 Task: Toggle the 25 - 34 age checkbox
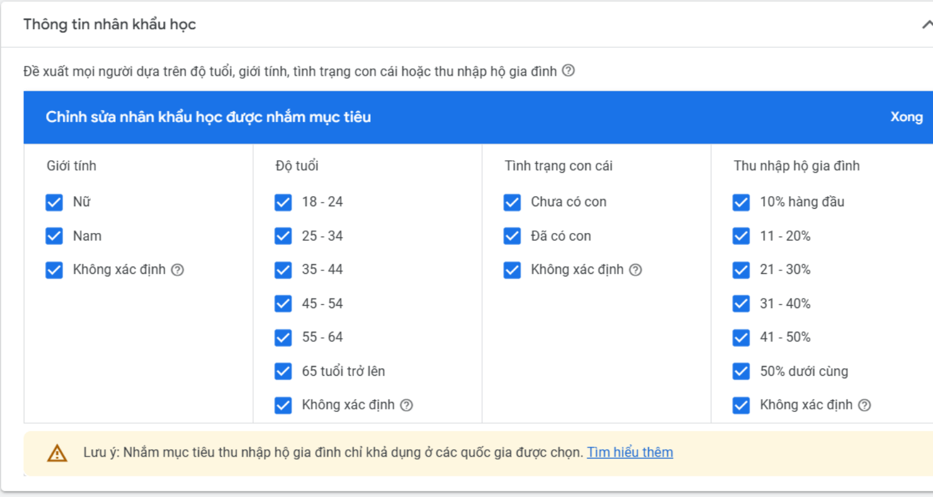pyautogui.click(x=283, y=236)
